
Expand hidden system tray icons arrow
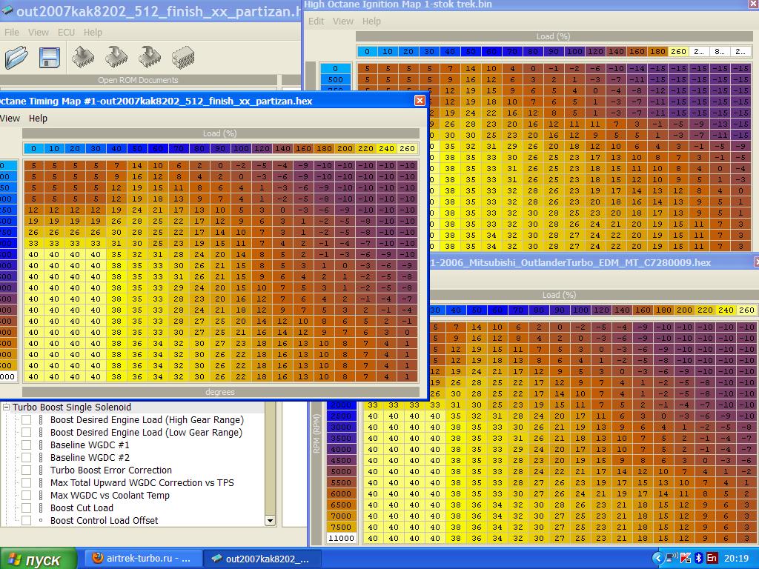[x=657, y=558]
